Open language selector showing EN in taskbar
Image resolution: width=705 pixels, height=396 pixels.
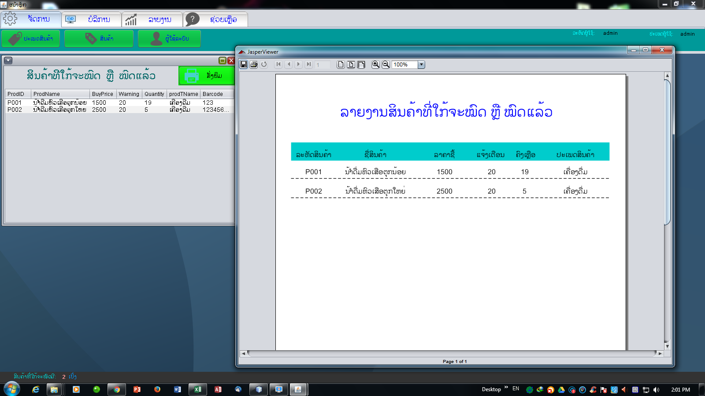coord(516,389)
